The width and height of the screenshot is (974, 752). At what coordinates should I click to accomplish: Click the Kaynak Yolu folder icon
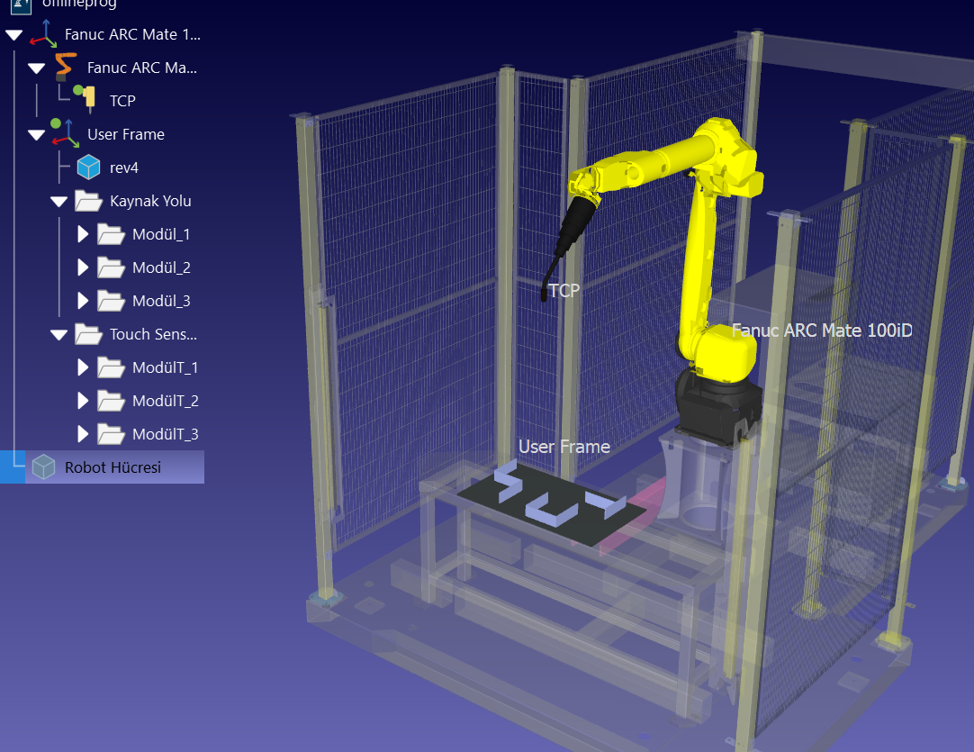[88, 201]
